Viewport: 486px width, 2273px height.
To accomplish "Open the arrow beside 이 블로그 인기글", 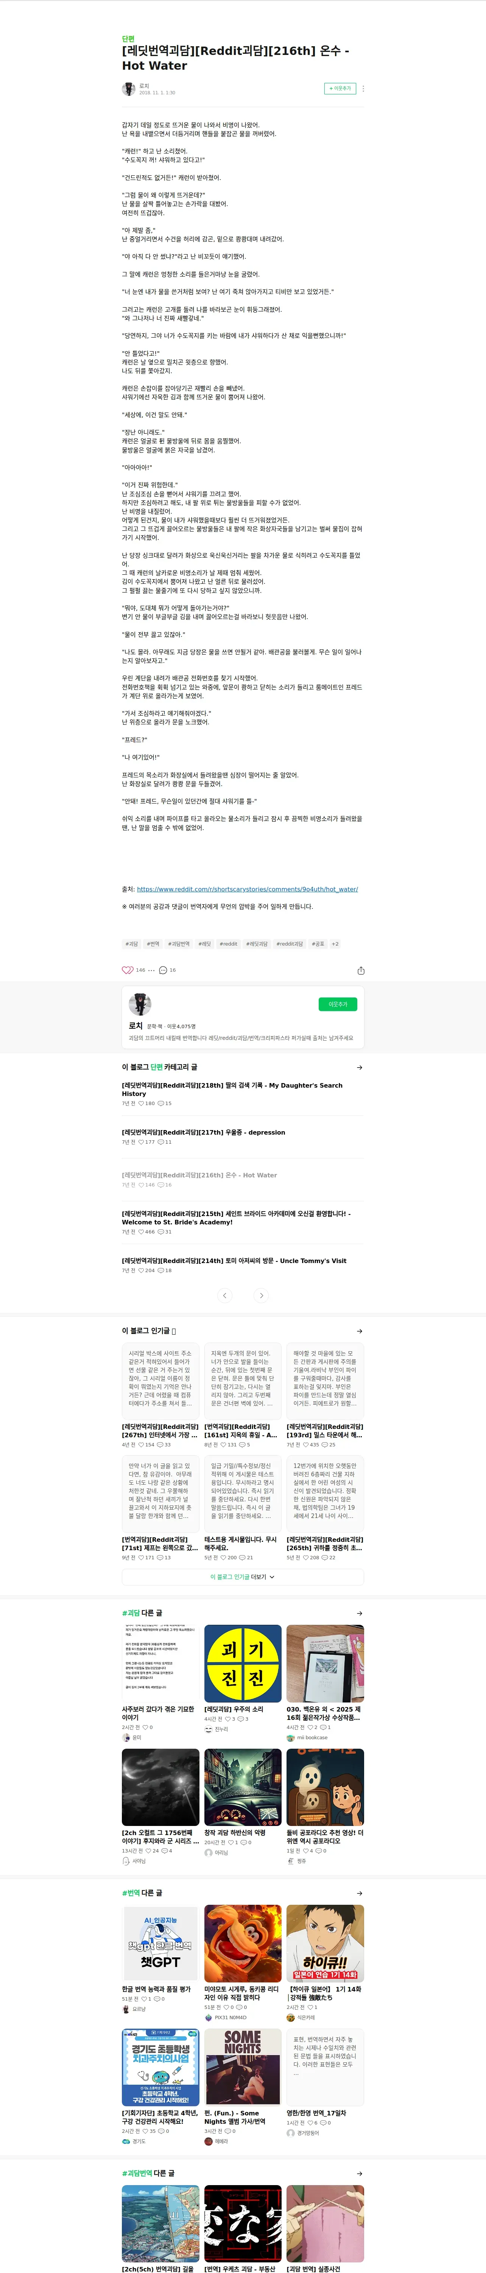I will (x=359, y=1330).
